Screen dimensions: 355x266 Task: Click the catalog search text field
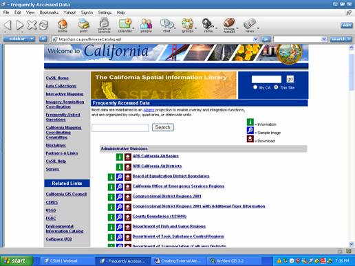pyautogui.click(x=120, y=128)
